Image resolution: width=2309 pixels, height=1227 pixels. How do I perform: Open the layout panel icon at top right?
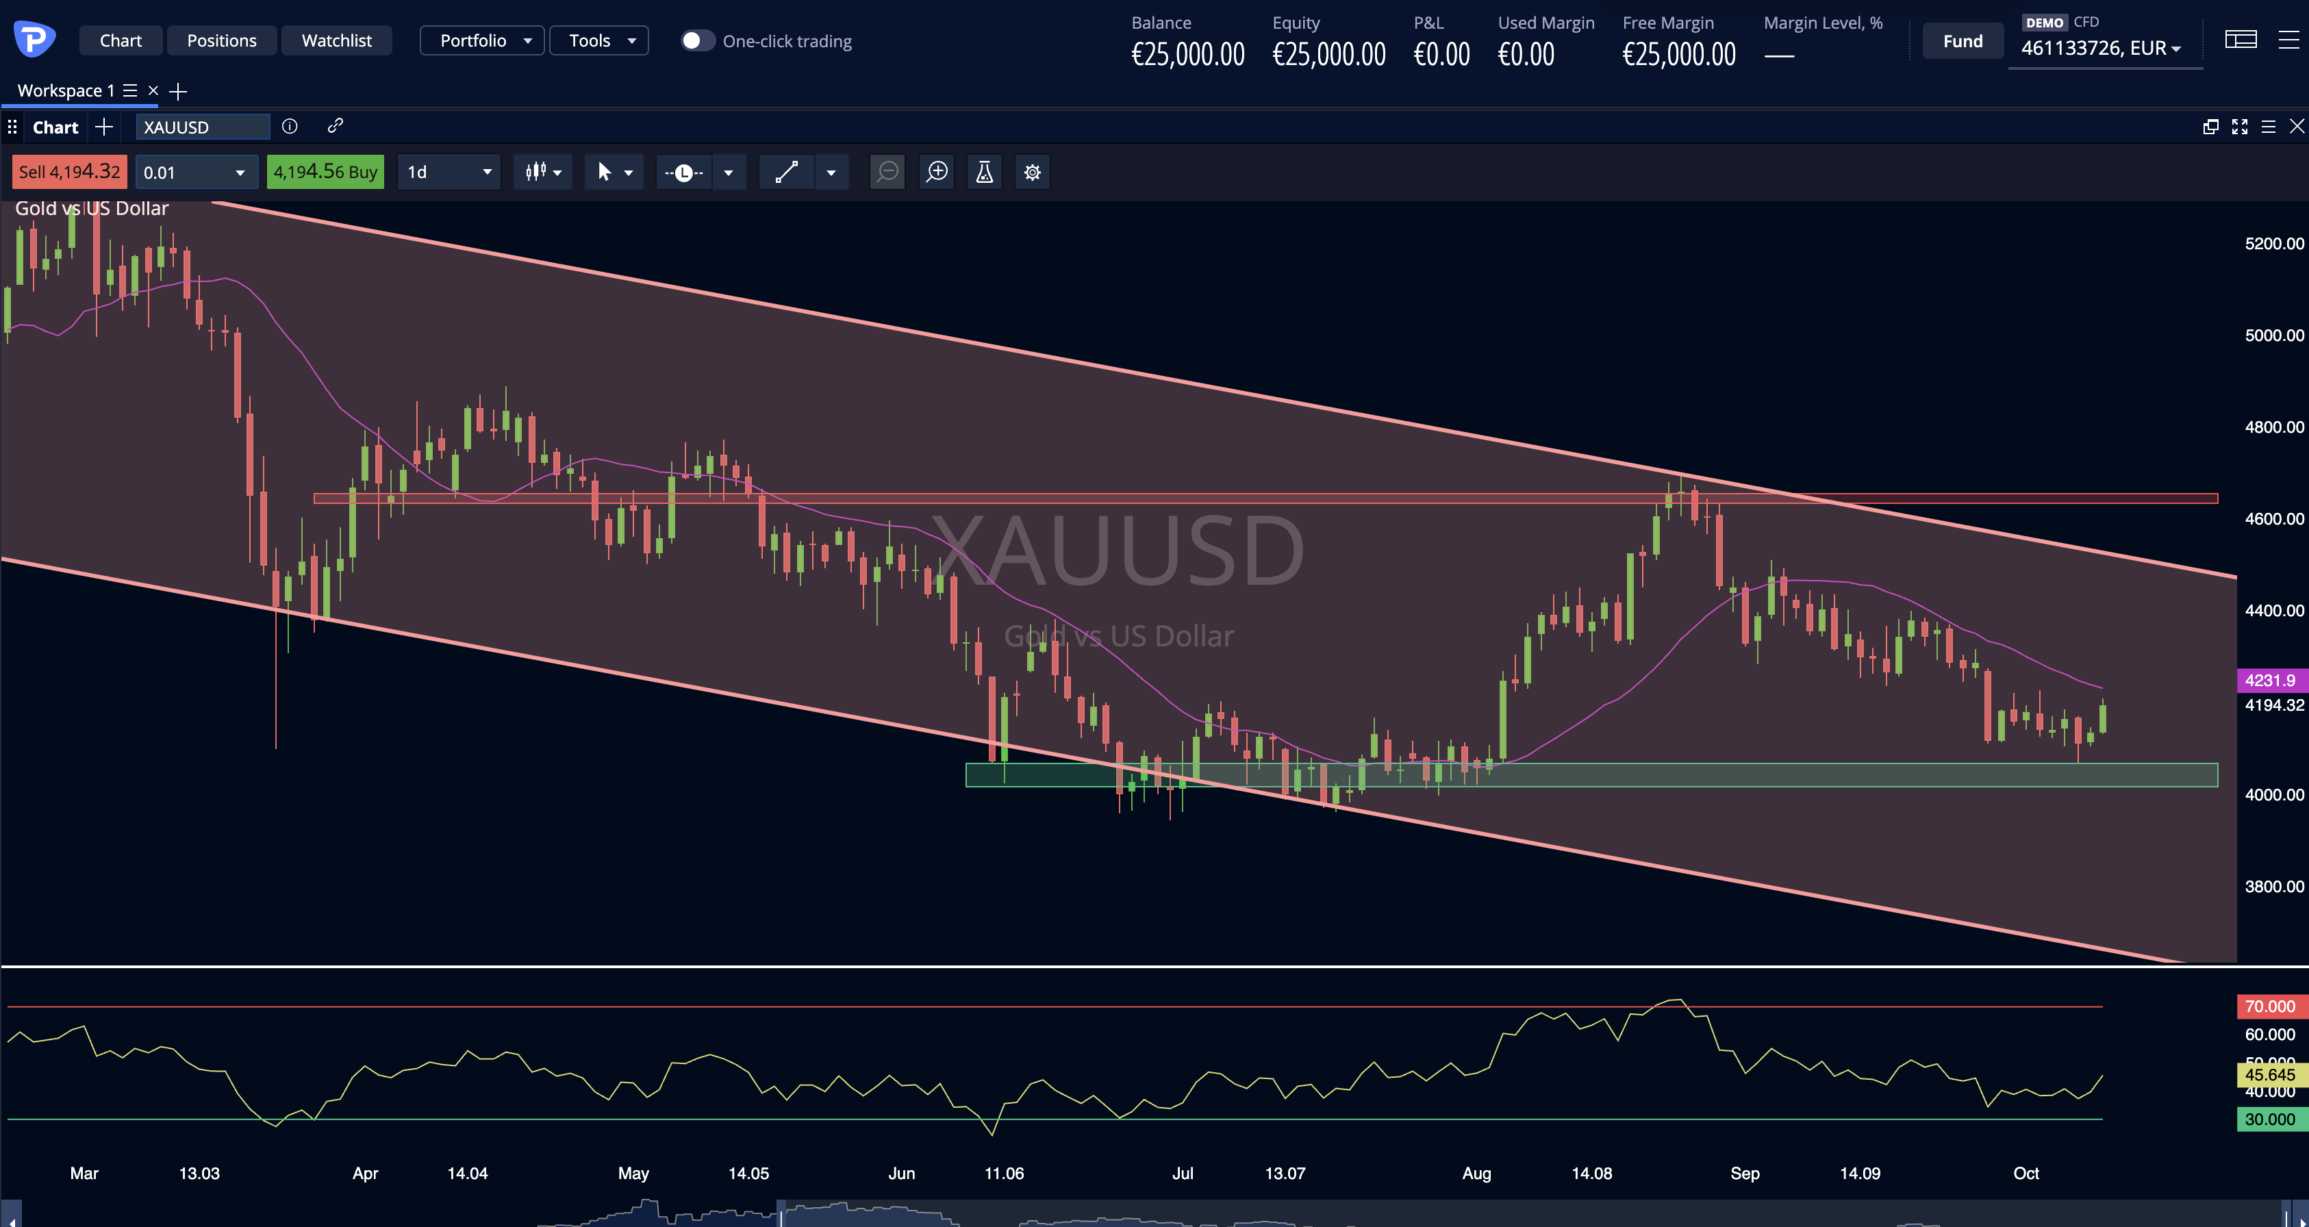2241,40
